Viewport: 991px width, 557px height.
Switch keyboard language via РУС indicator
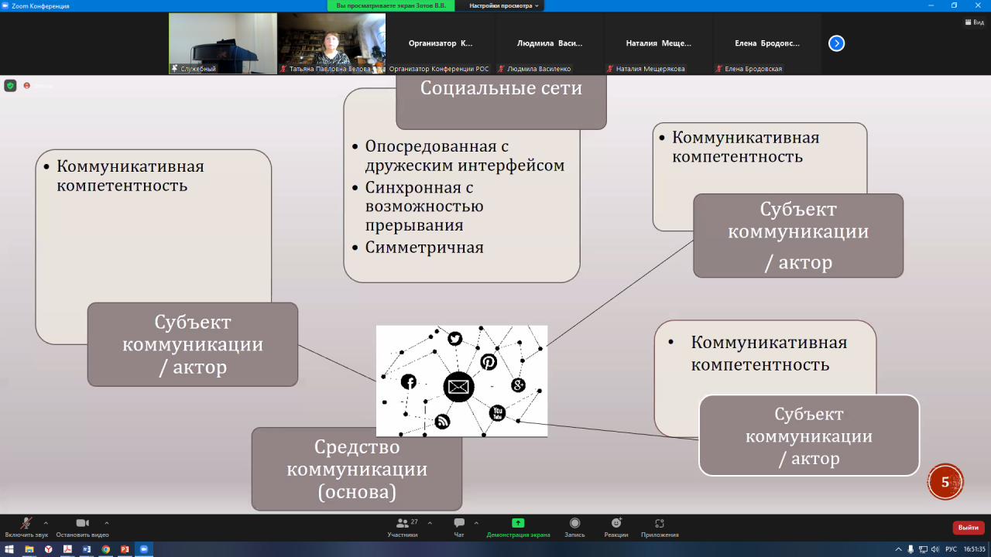(951, 549)
